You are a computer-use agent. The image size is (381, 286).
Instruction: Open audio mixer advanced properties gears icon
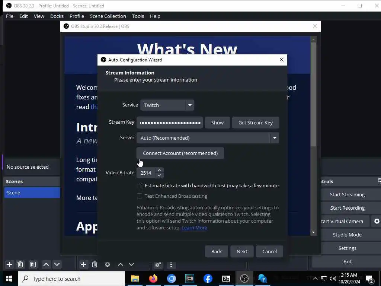[x=158, y=265]
